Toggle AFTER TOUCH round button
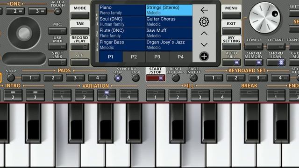 coord(57,11)
